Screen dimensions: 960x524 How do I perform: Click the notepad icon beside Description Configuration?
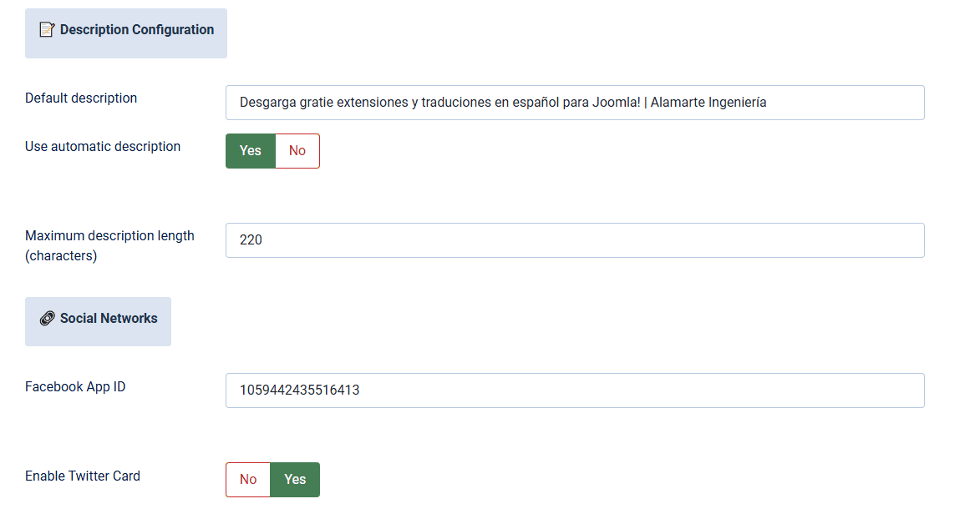click(x=47, y=30)
